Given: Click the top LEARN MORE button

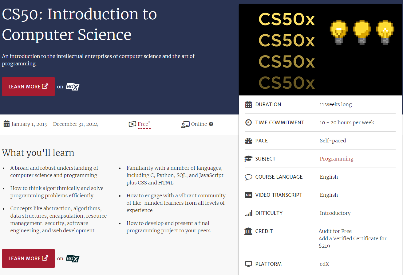Looking at the screenshot, I should [28, 87].
